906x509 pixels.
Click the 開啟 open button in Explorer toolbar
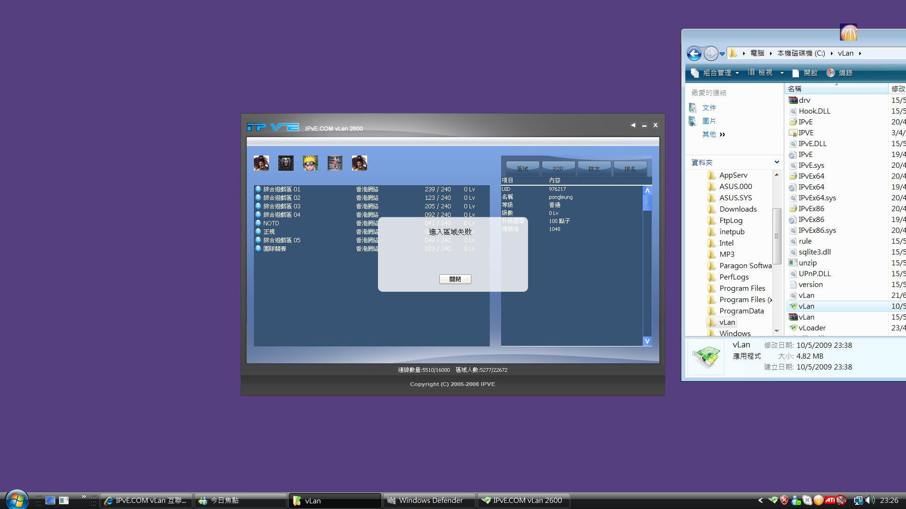(805, 73)
